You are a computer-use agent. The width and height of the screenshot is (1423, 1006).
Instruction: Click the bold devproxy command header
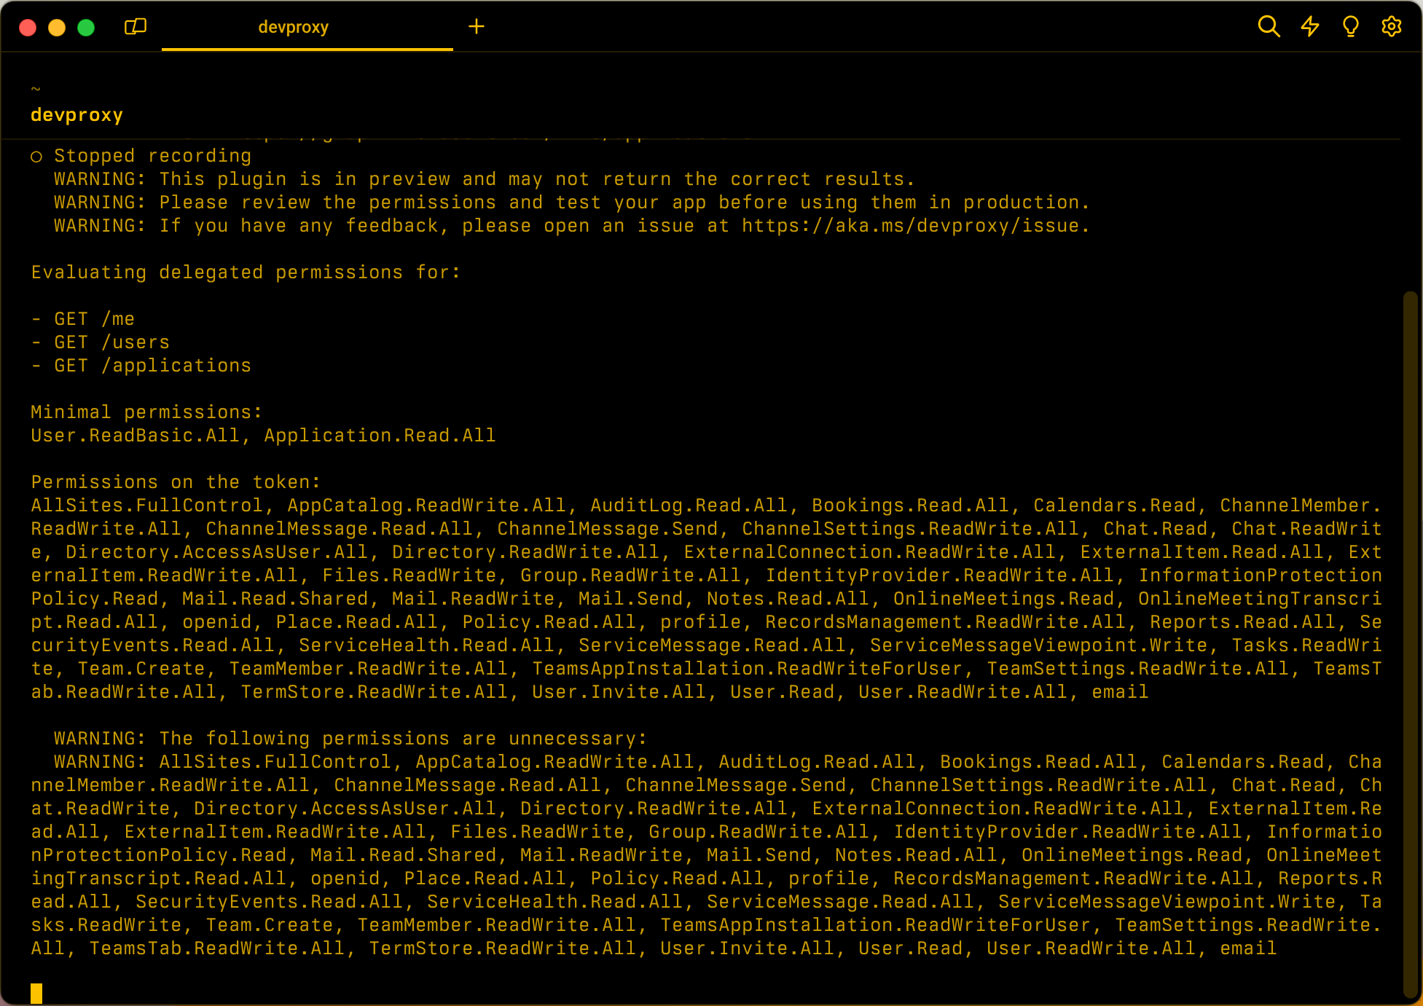[77, 115]
